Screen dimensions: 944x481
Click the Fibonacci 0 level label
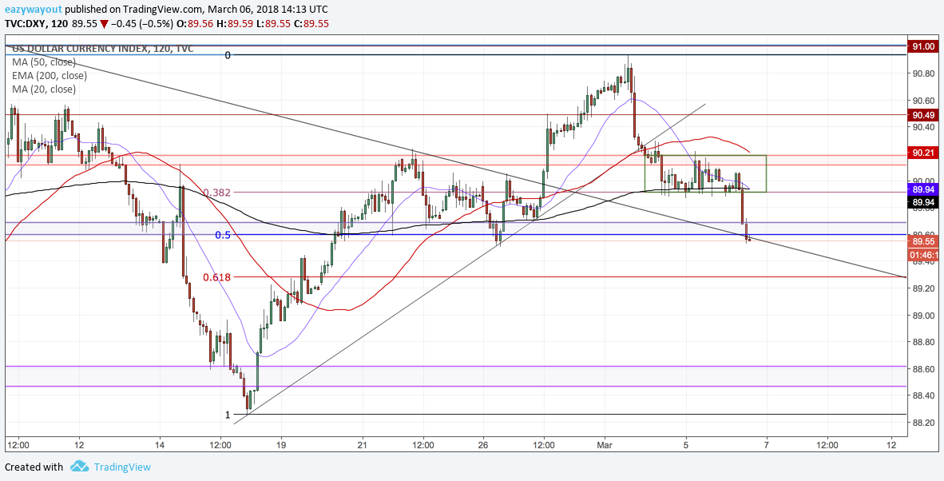click(x=228, y=55)
